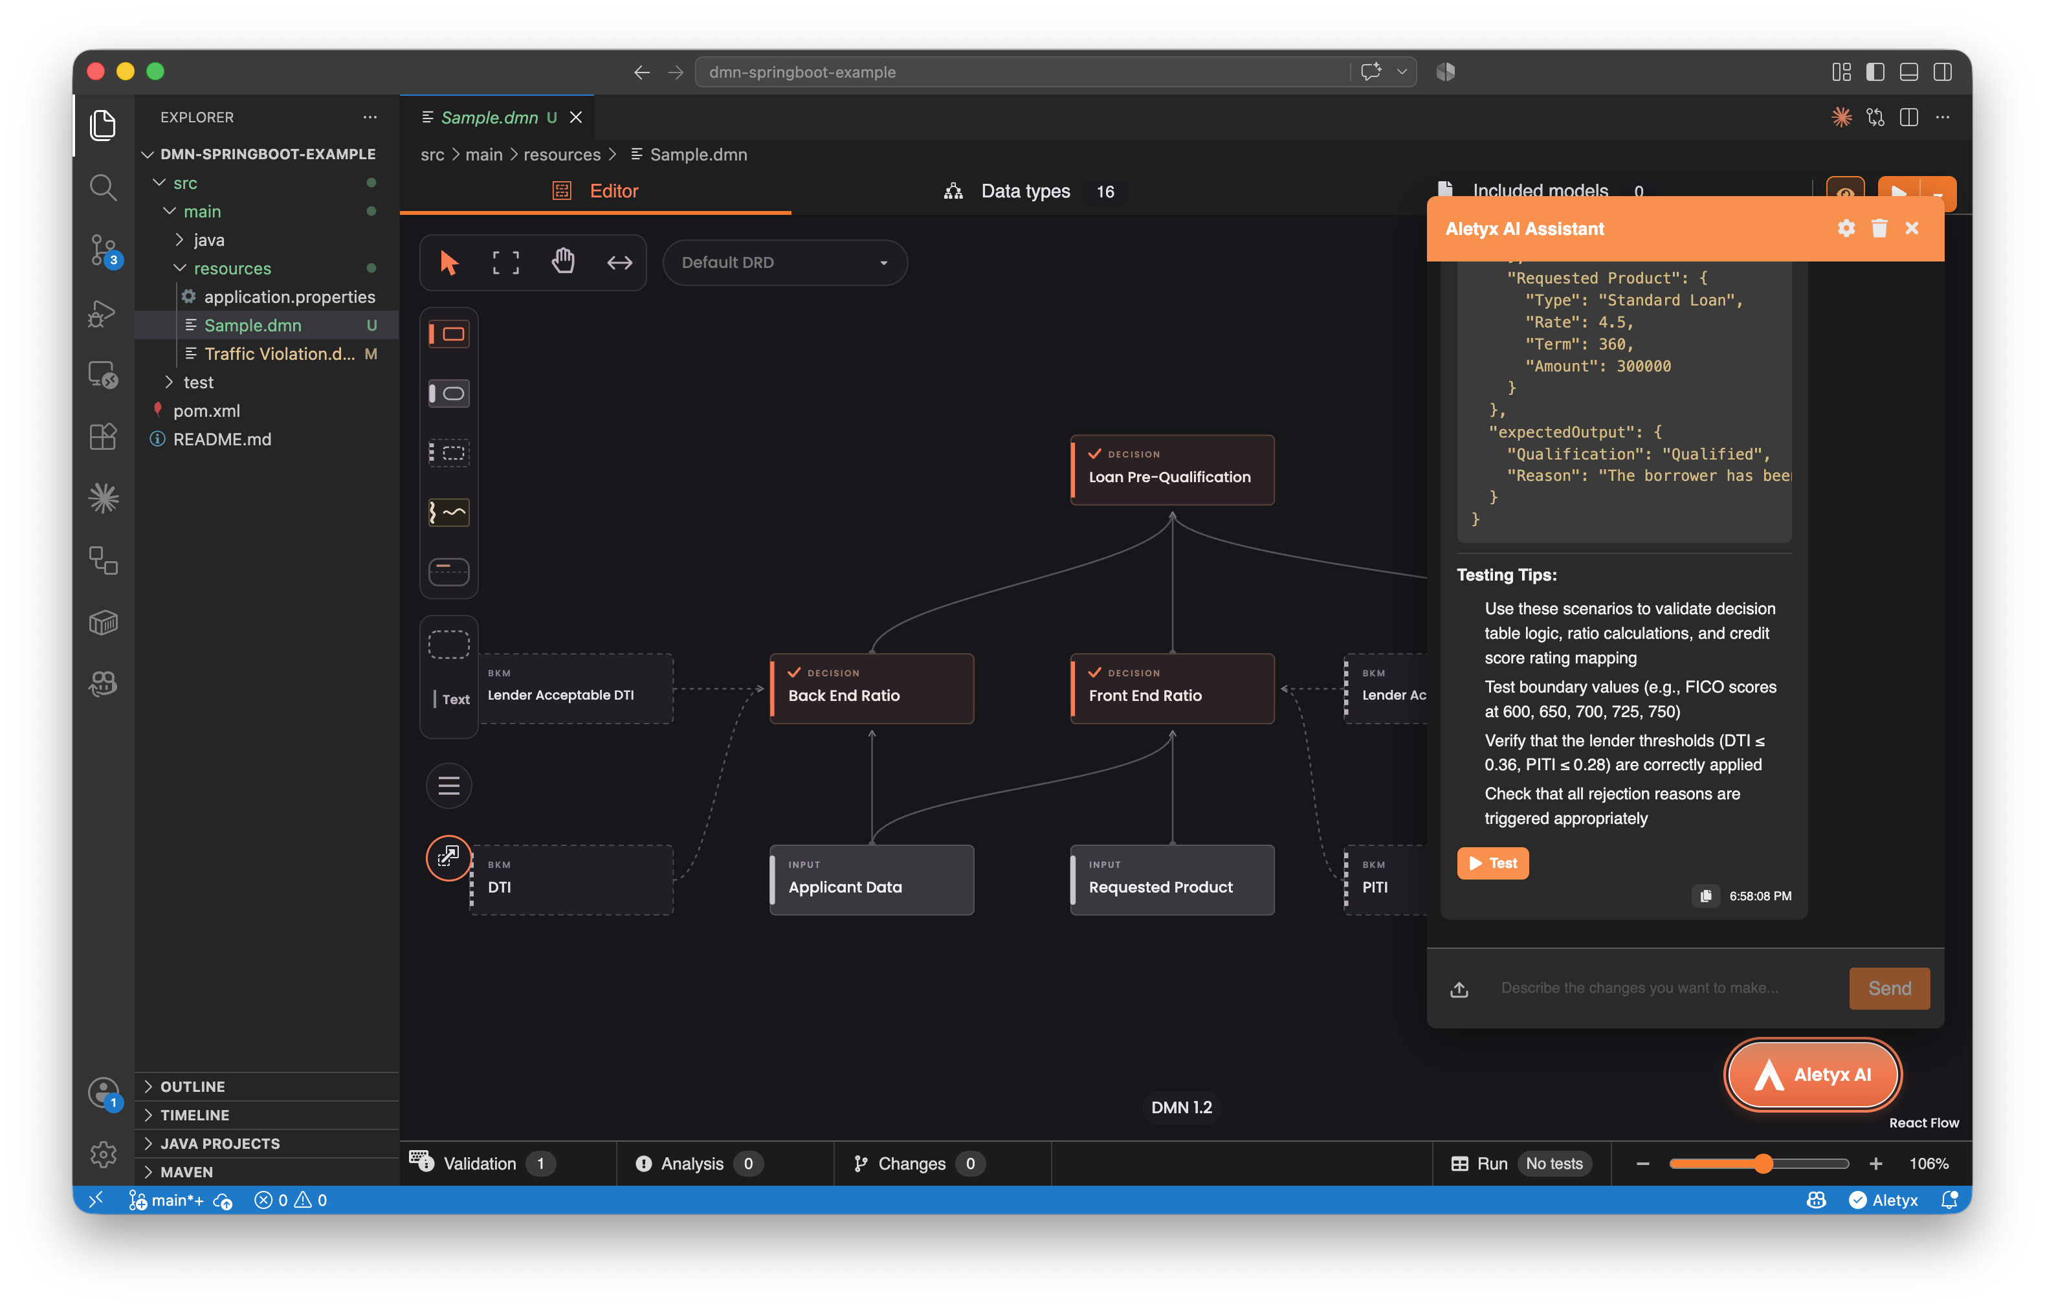The image size is (2045, 1310).
Task: Open the Remote Explorer view
Action: [x=103, y=374]
